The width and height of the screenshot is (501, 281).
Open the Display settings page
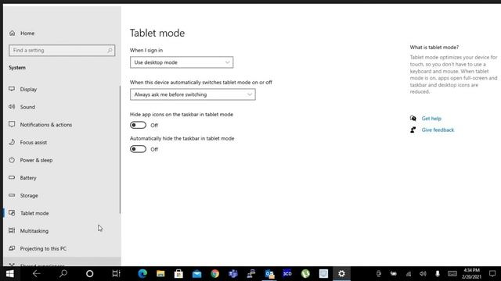click(x=28, y=89)
